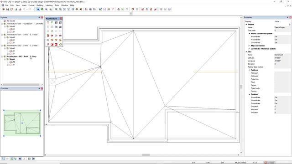The height and width of the screenshot is (164, 292).
Task: Click the red-white diagonal square Architecture palette icon
Action: pos(52,45)
